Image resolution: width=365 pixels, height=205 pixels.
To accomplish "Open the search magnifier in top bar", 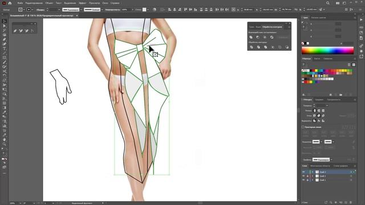I will pyautogui.click(x=328, y=3).
